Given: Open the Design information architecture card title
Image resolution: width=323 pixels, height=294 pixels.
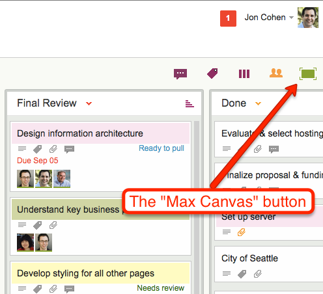Looking at the screenshot, I should [80, 133].
